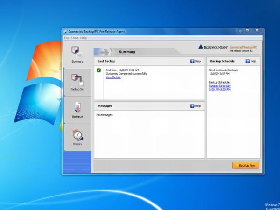The width and height of the screenshot is (280, 210).
Task: Click the green successful backup checkmark icon
Action: [x=98, y=70]
